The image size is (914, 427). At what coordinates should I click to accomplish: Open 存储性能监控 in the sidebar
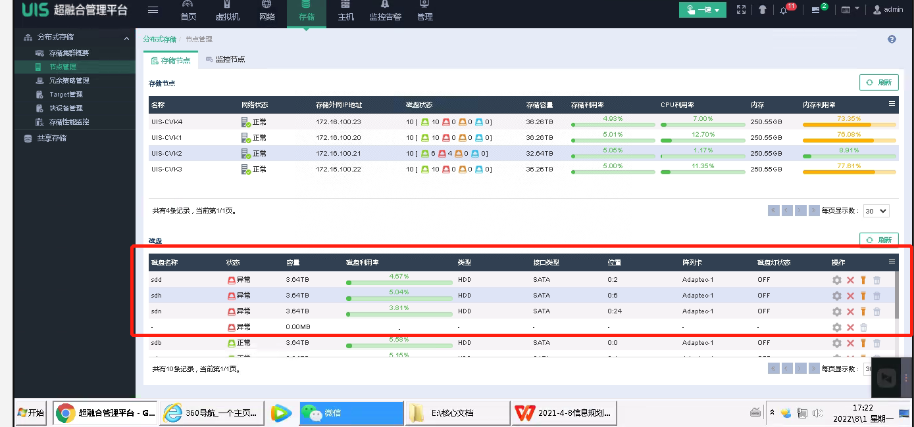click(69, 122)
